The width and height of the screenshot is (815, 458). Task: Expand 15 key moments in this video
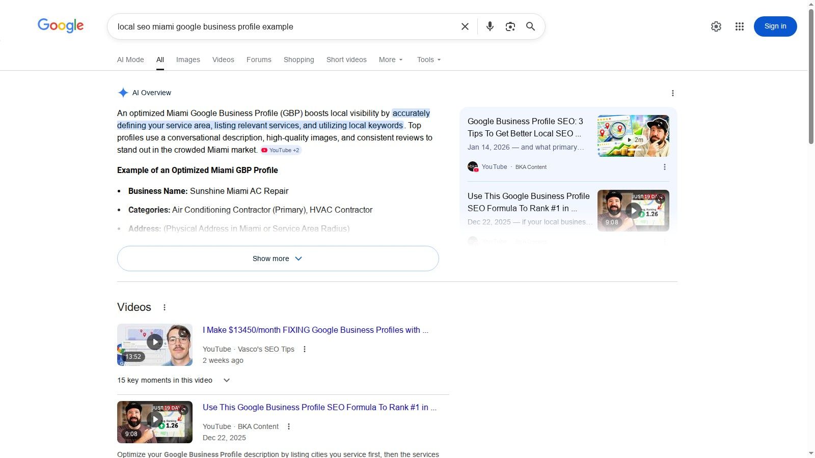pos(174,380)
